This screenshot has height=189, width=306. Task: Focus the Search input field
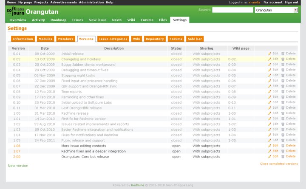[232, 10]
